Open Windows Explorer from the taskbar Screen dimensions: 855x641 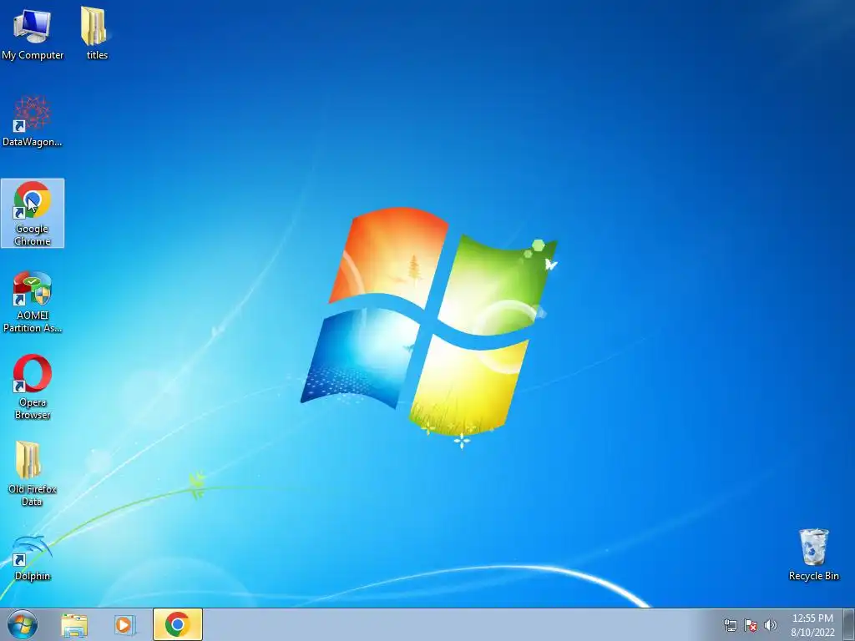74,625
